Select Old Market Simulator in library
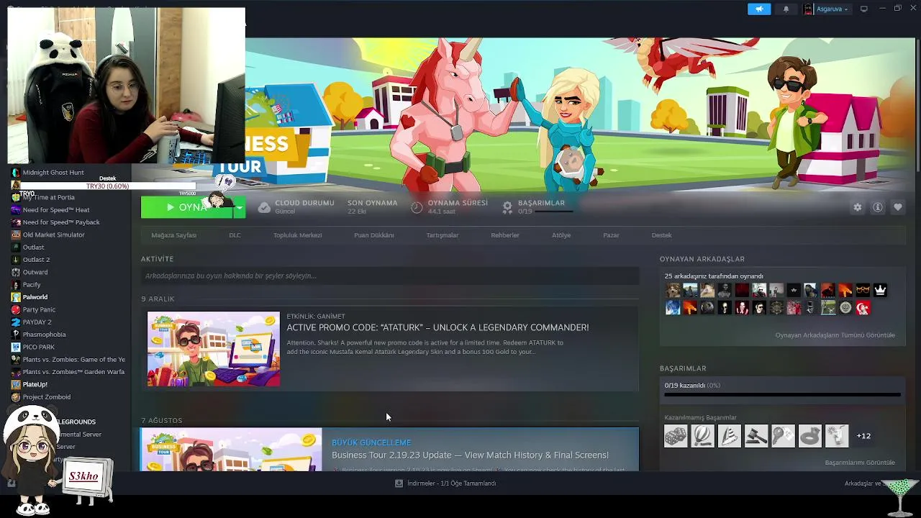The width and height of the screenshot is (921, 518). (53, 235)
